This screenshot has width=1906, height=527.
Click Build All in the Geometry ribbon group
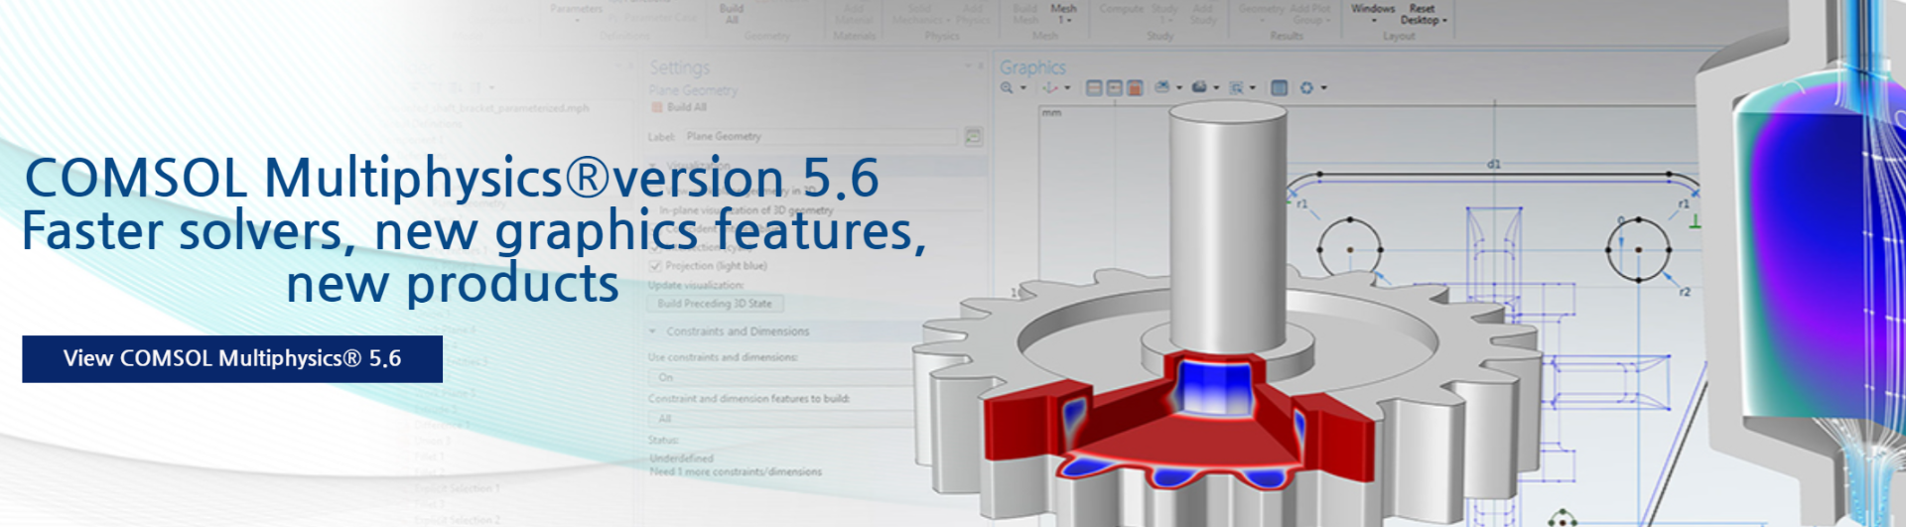732,14
